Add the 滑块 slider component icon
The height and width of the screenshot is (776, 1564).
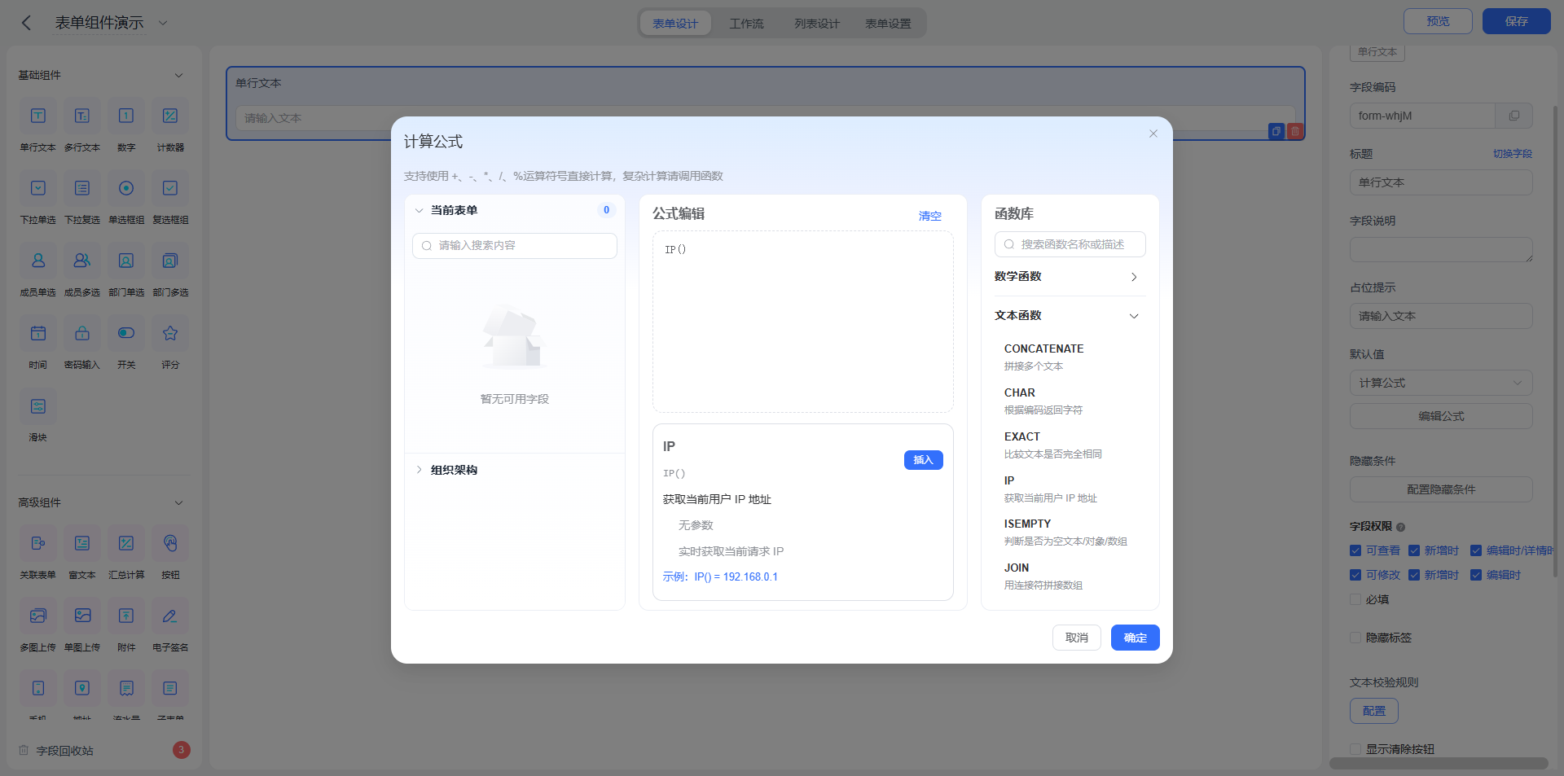(38, 406)
